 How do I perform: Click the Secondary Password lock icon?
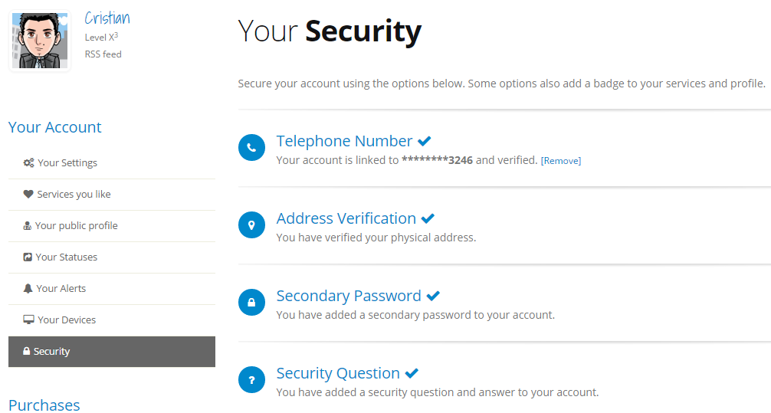251,302
